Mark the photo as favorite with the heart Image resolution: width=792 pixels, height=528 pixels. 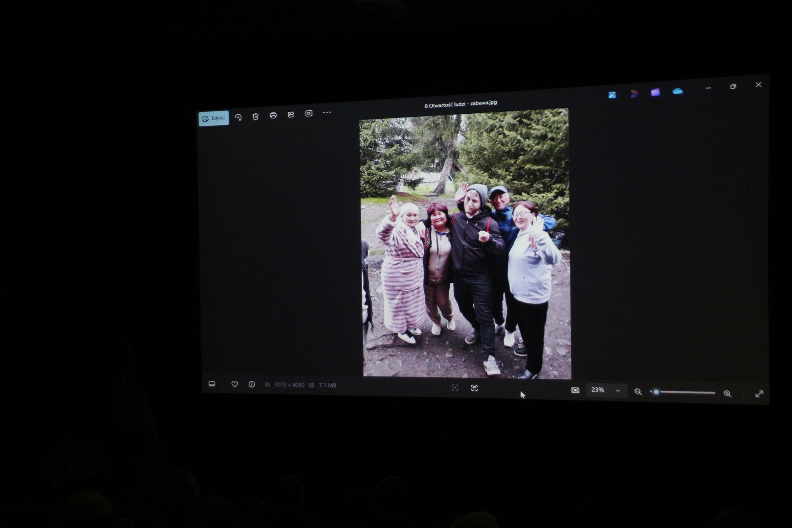click(234, 384)
